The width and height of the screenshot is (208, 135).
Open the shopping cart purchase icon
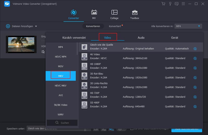(x=163, y=4)
